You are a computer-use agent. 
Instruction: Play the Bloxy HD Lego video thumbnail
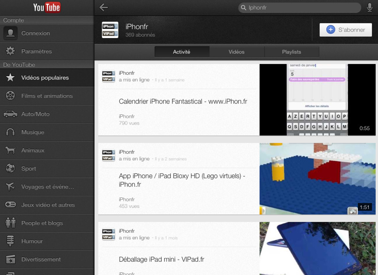[317, 179]
